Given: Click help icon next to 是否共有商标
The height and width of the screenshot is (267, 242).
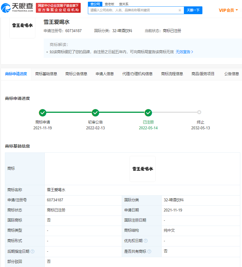Looking at the screenshot, I should 149,251.
